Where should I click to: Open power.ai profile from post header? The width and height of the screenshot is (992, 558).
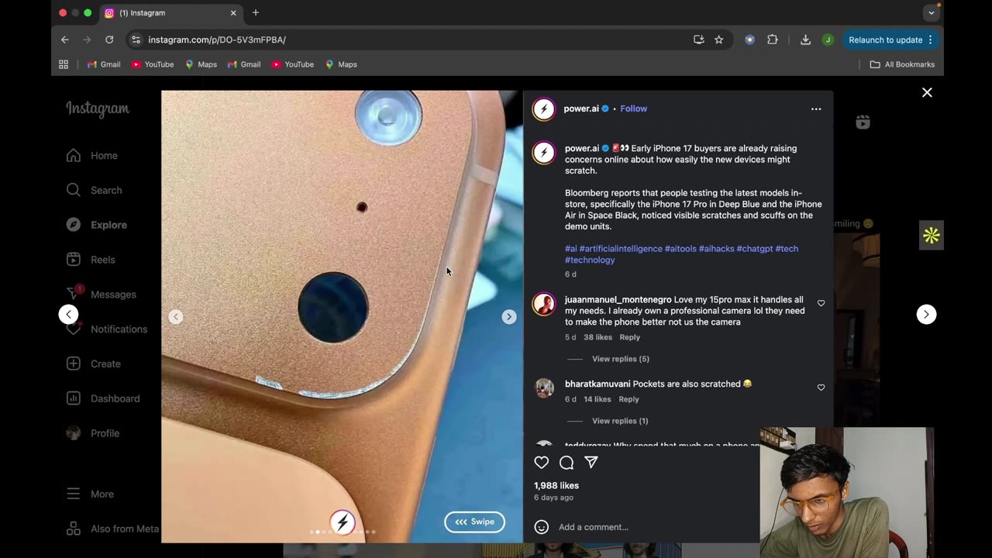(x=581, y=108)
